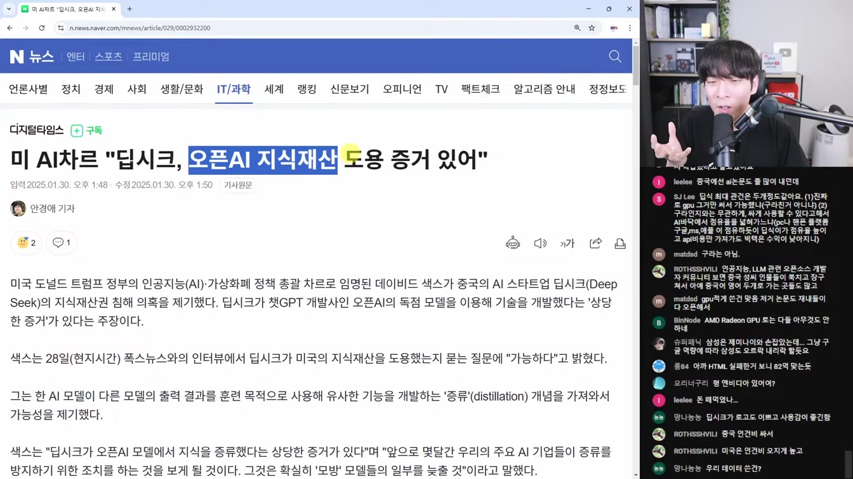The width and height of the screenshot is (853, 479).
Task: Select the 세계 tab
Action: pyautogui.click(x=274, y=89)
